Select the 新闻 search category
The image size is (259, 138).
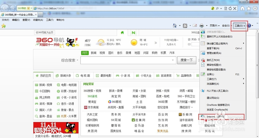93,53
